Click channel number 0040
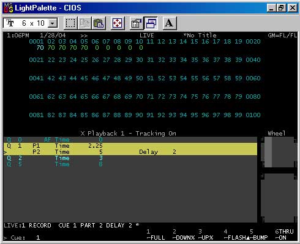Viewport: 300px width, 244px height. [x=253, y=60]
